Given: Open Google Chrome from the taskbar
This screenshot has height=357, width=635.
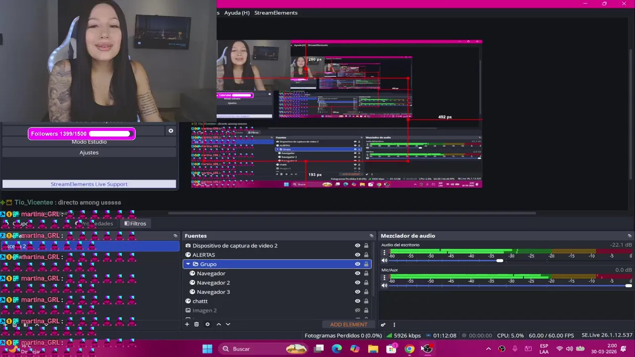Looking at the screenshot, I should pyautogui.click(x=409, y=349).
